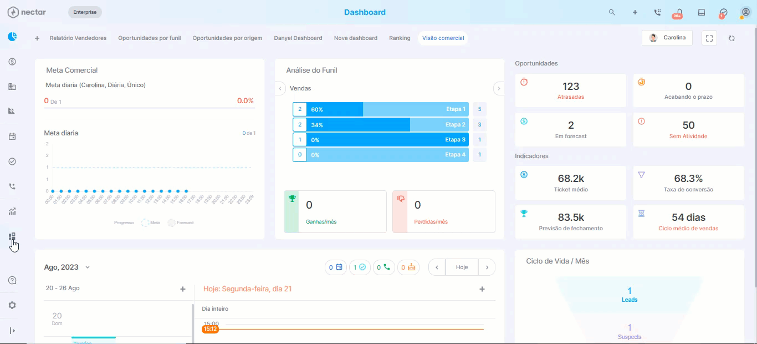This screenshot has width=757, height=344.
Task: Go to next funnel with right chevron
Action: click(499, 88)
